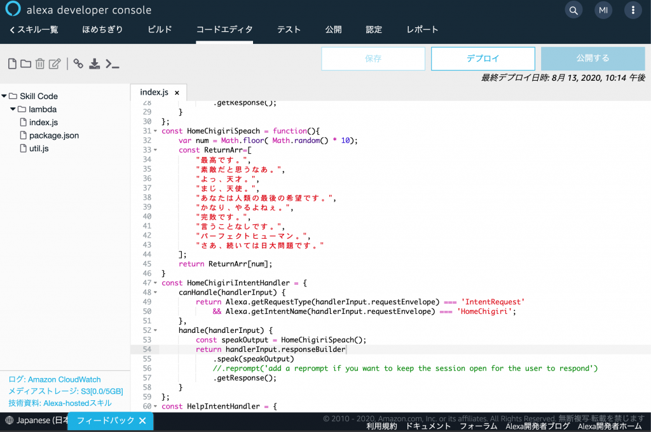Select the Skill Code root folder
The image size is (651, 432).
[39, 96]
